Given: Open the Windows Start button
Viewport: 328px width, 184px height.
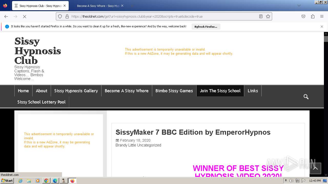Looking at the screenshot, I should click(7, 181).
